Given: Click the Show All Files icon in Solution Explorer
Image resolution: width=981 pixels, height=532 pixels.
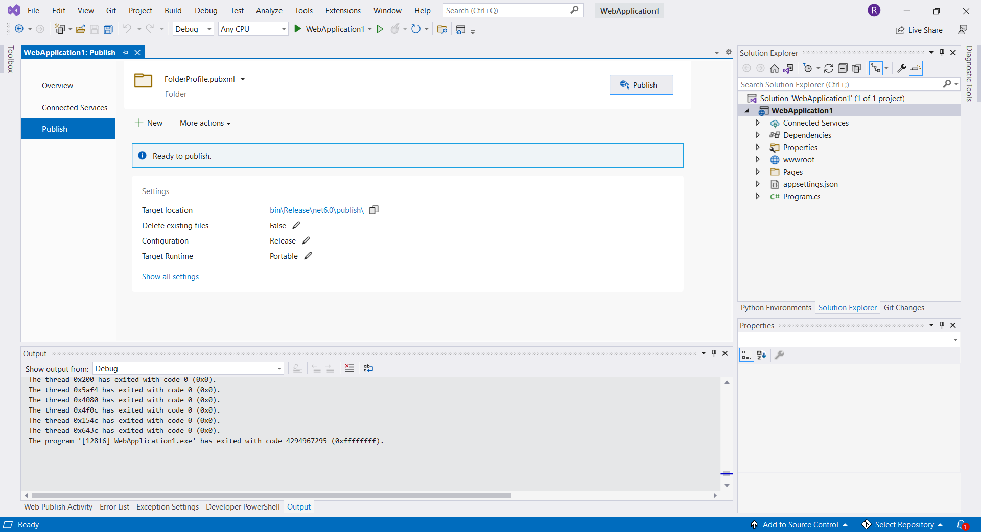Looking at the screenshot, I should (857, 68).
